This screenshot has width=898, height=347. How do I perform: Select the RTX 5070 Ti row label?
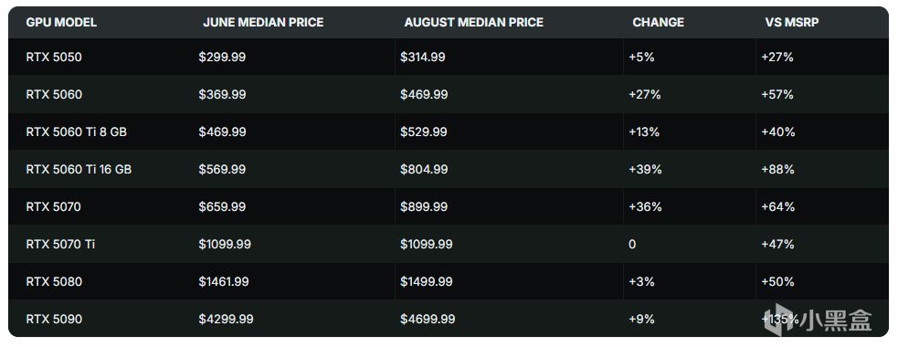(x=60, y=245)
